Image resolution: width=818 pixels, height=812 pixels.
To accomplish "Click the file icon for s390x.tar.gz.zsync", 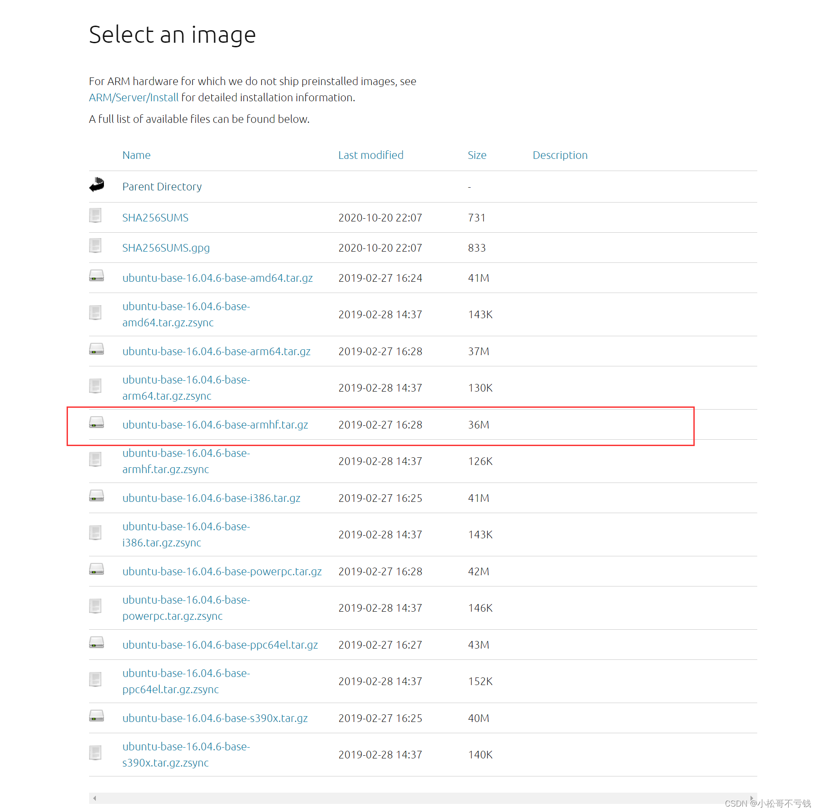I will tap(95, 753).
